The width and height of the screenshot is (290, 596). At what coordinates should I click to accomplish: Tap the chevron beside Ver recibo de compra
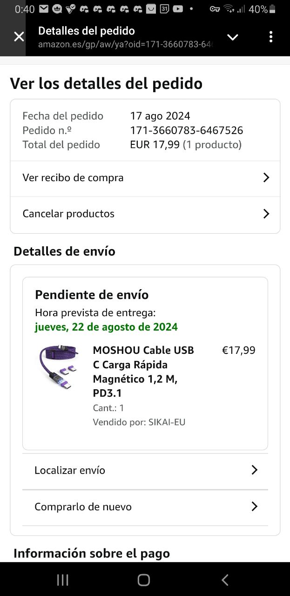(266, 177)
